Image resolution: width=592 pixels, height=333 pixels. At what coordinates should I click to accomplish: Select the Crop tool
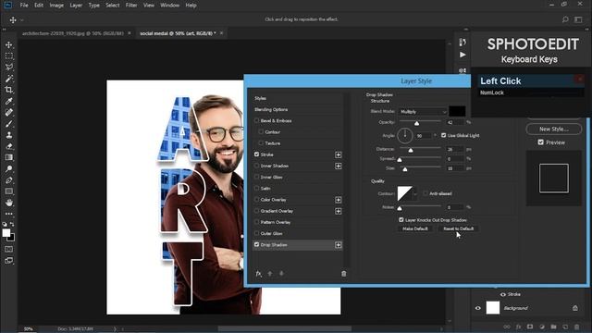tap(8, 90)
